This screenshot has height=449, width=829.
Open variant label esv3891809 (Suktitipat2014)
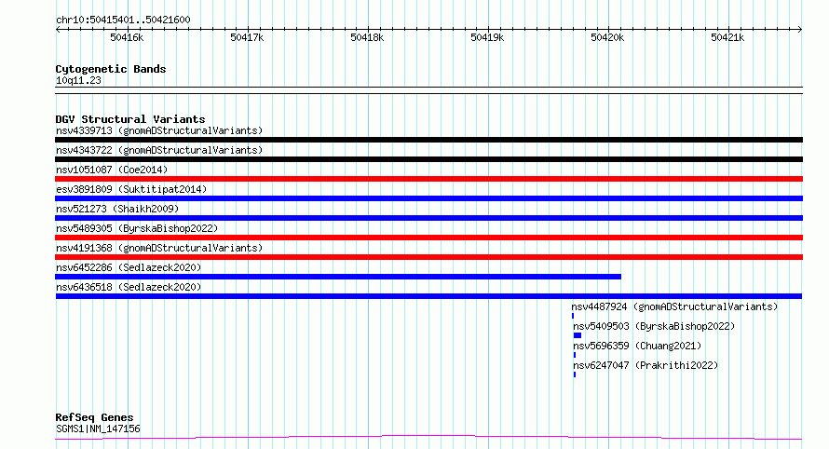[x=131, y=189]
